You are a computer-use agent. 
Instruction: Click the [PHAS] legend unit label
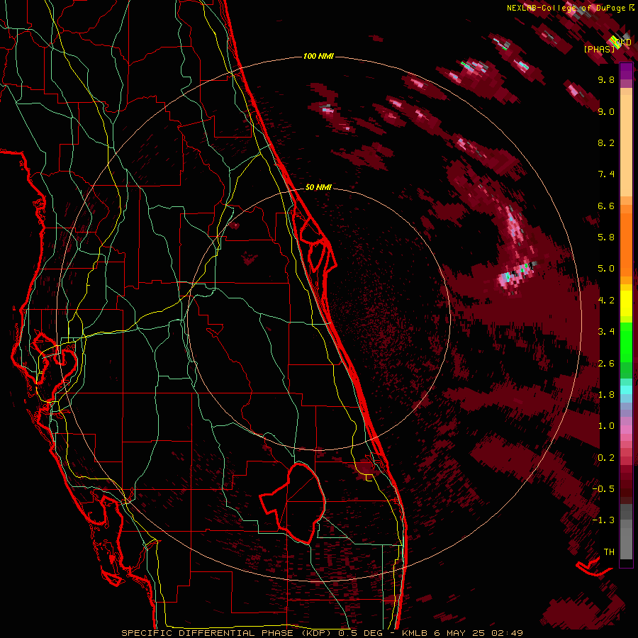click(x=599, y=49)
